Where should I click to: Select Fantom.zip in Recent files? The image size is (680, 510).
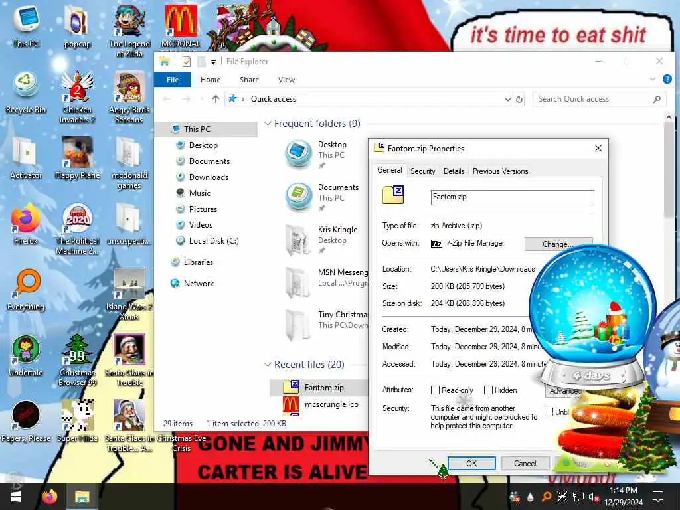point(319,387)
